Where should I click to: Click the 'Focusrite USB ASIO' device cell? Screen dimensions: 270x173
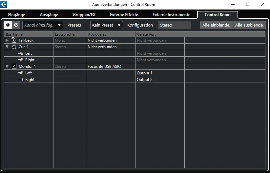pos(111,67)
